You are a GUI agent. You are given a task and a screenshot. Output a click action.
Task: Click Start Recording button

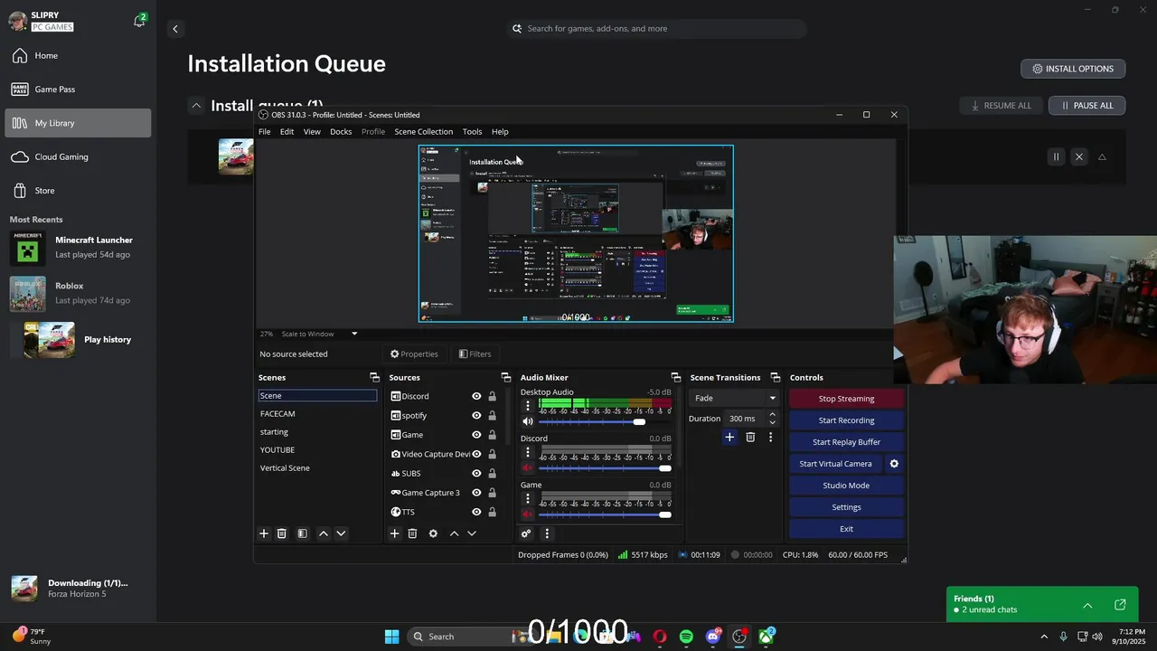click(846, 420)
